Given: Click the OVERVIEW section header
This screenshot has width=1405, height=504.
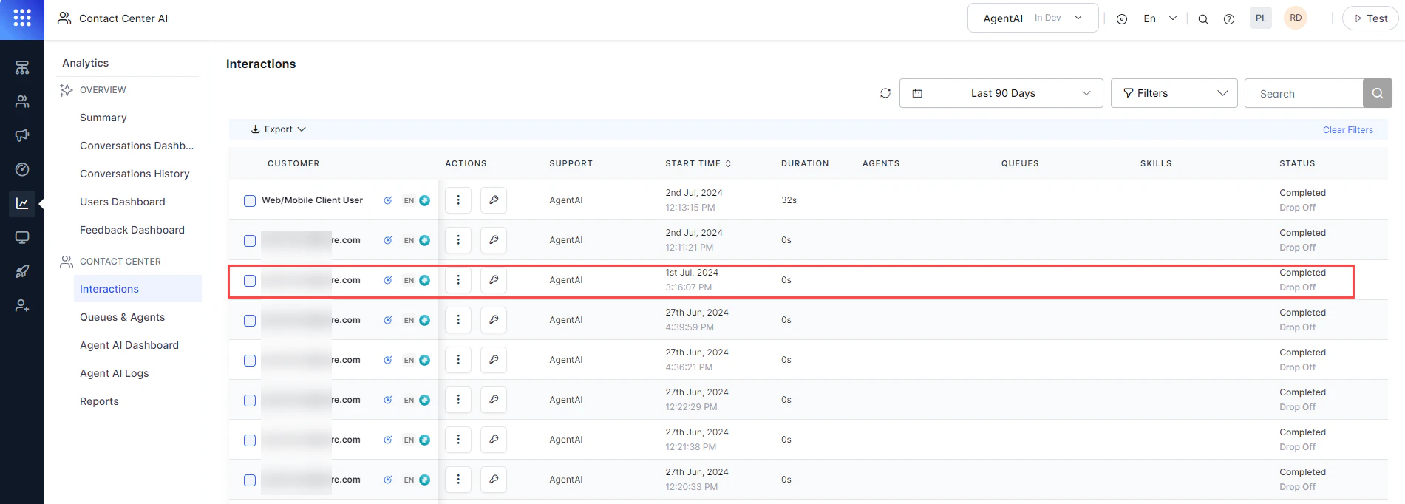Looking at the screenshot, I should pos(103,90).
